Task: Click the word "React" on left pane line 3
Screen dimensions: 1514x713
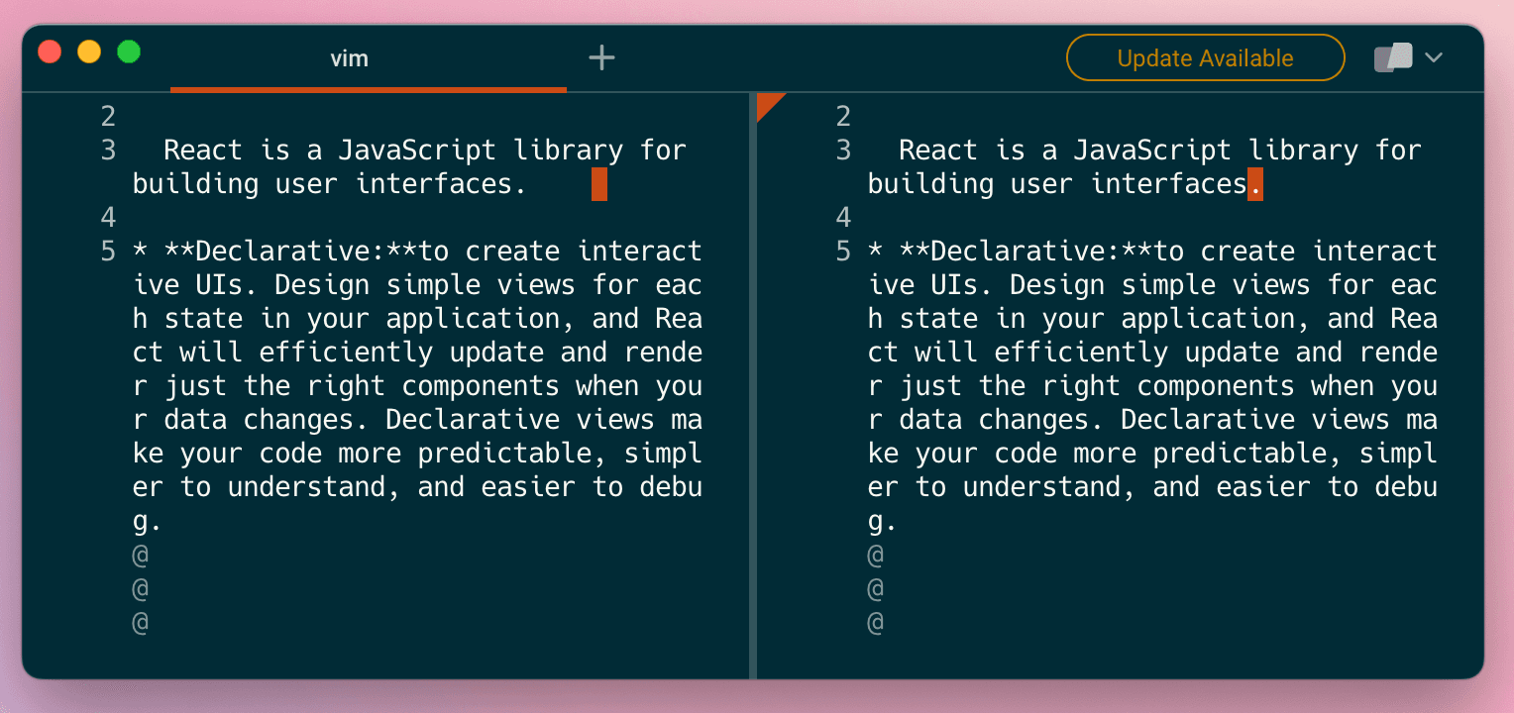Action: click(x=203, y=151)
